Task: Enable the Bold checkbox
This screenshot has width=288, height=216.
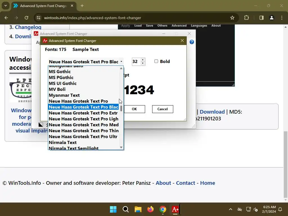Action: point(156,61)
